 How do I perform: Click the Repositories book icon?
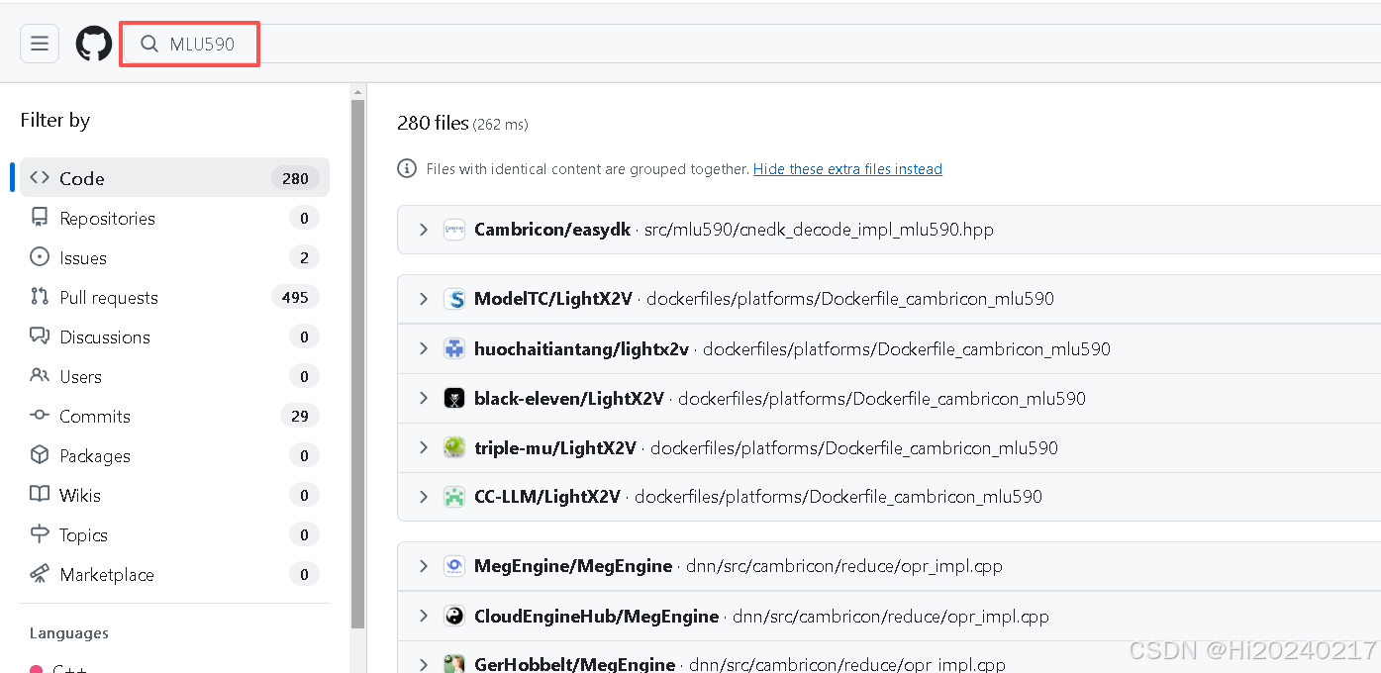(x=40, y=218)
